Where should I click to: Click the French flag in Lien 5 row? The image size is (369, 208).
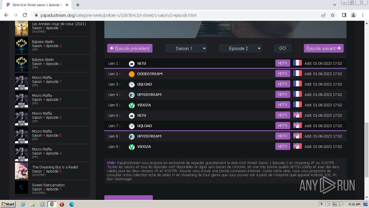pos(297,105)
